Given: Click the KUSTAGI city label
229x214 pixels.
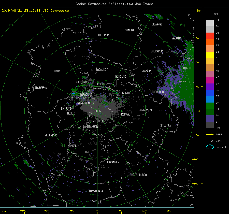Looking at the screenshot, I should coord(127,93).
